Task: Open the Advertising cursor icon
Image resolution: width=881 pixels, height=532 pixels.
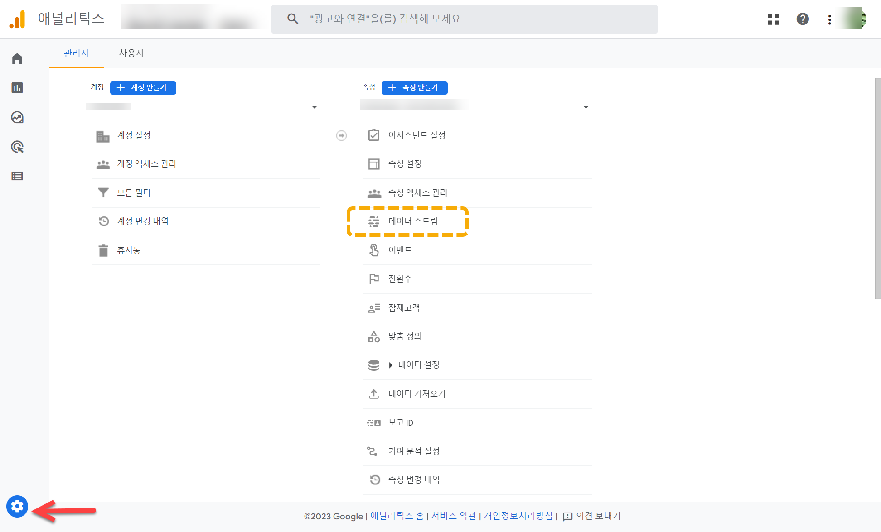Action: click(x=17, y=147)
